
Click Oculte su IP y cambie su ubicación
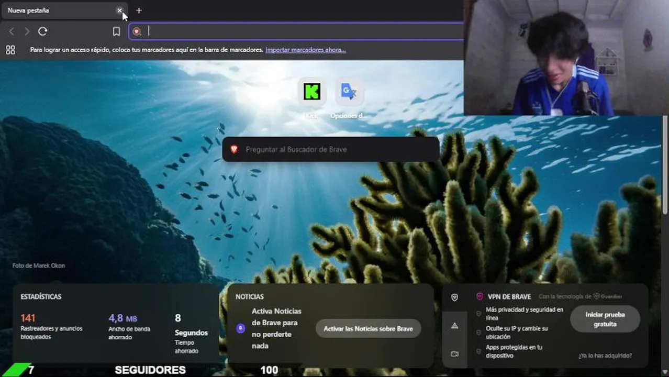[x=516, y=332]
